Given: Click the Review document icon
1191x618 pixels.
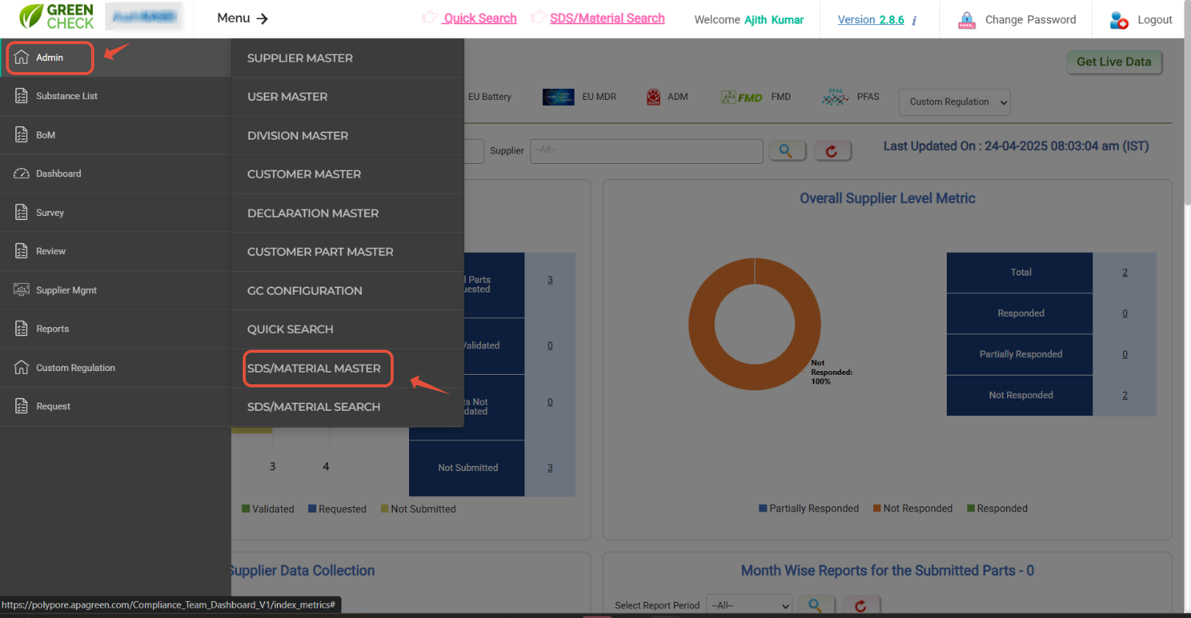Looking at the screenshot, I should coord(21,251).
